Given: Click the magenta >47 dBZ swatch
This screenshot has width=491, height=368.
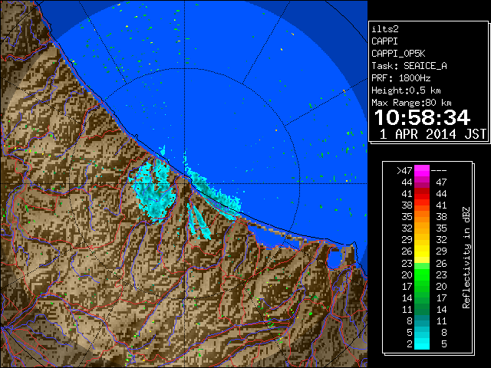Looking at the screenshot, I should click(421, 170).
